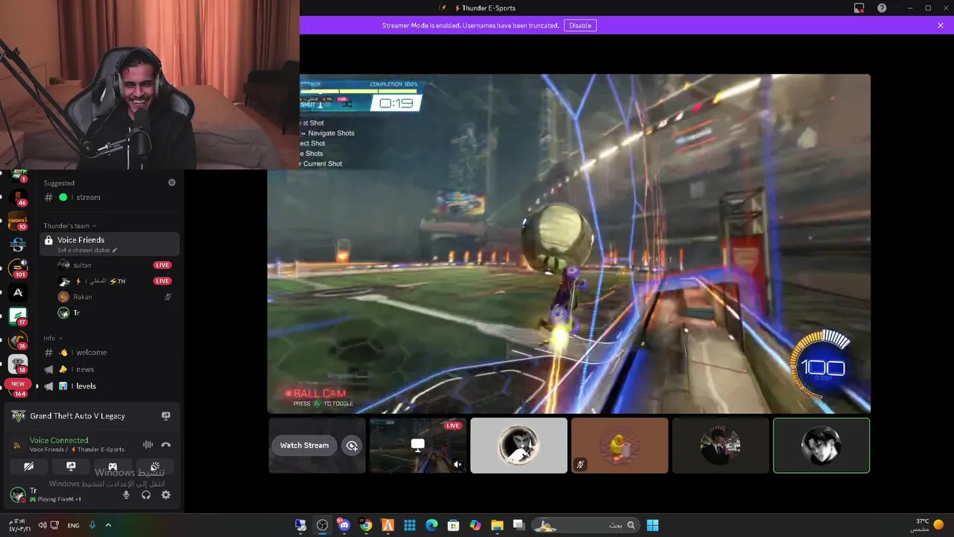Stream Grand Theft Auto V Legacy screen-share icon

[x=166, y=416]
